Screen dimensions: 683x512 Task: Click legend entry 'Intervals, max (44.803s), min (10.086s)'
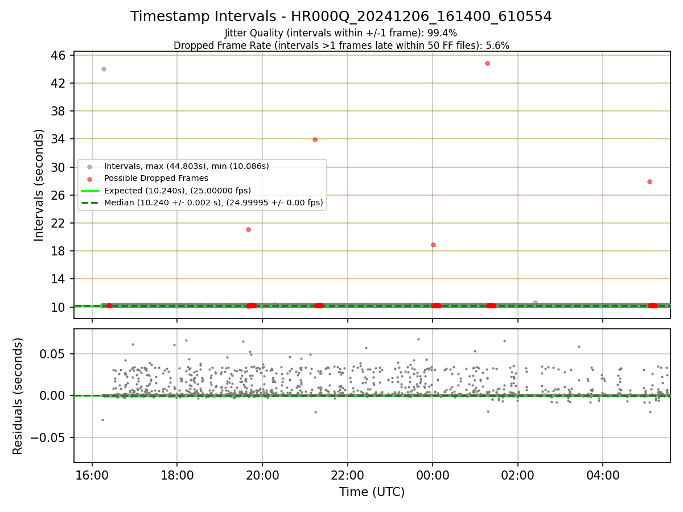coord(186,166)
